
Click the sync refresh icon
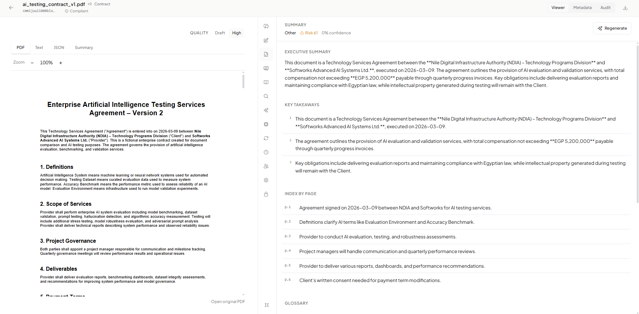click(266, 138)
